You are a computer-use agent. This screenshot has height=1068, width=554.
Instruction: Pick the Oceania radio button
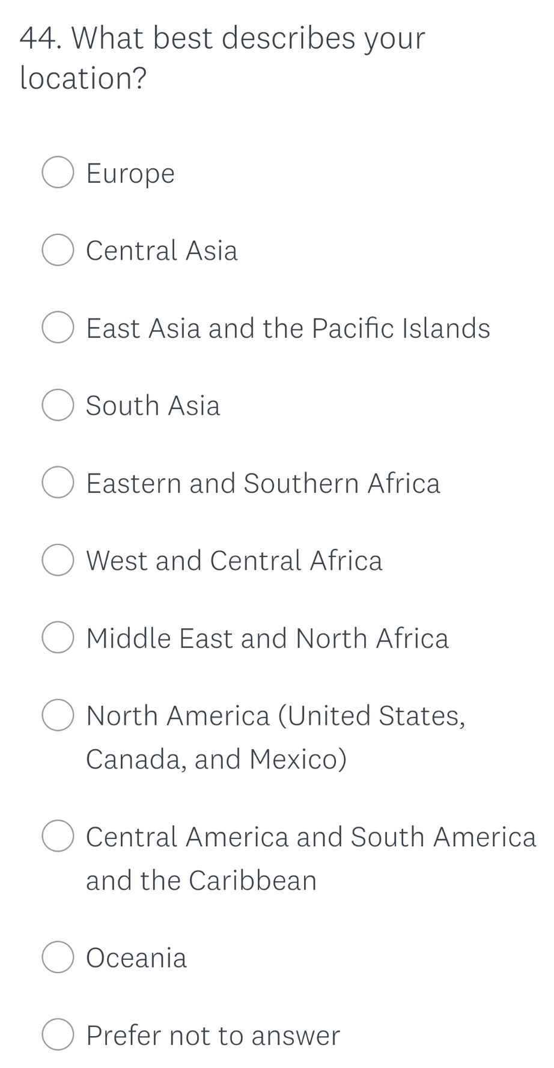58,957
